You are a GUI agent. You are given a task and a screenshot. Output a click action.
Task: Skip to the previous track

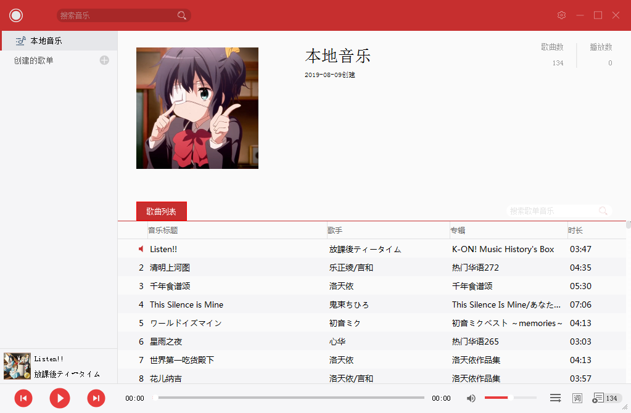(x=23, y=398)
